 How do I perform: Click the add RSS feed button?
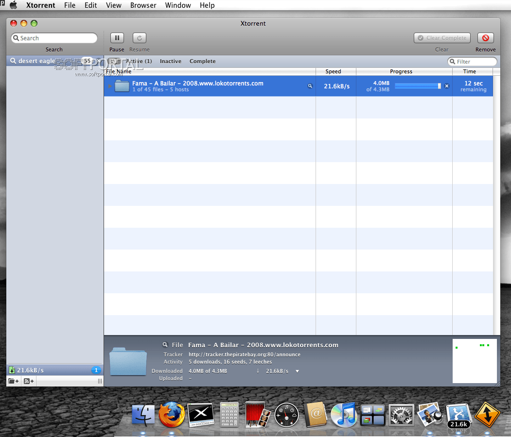click(29, 381)
